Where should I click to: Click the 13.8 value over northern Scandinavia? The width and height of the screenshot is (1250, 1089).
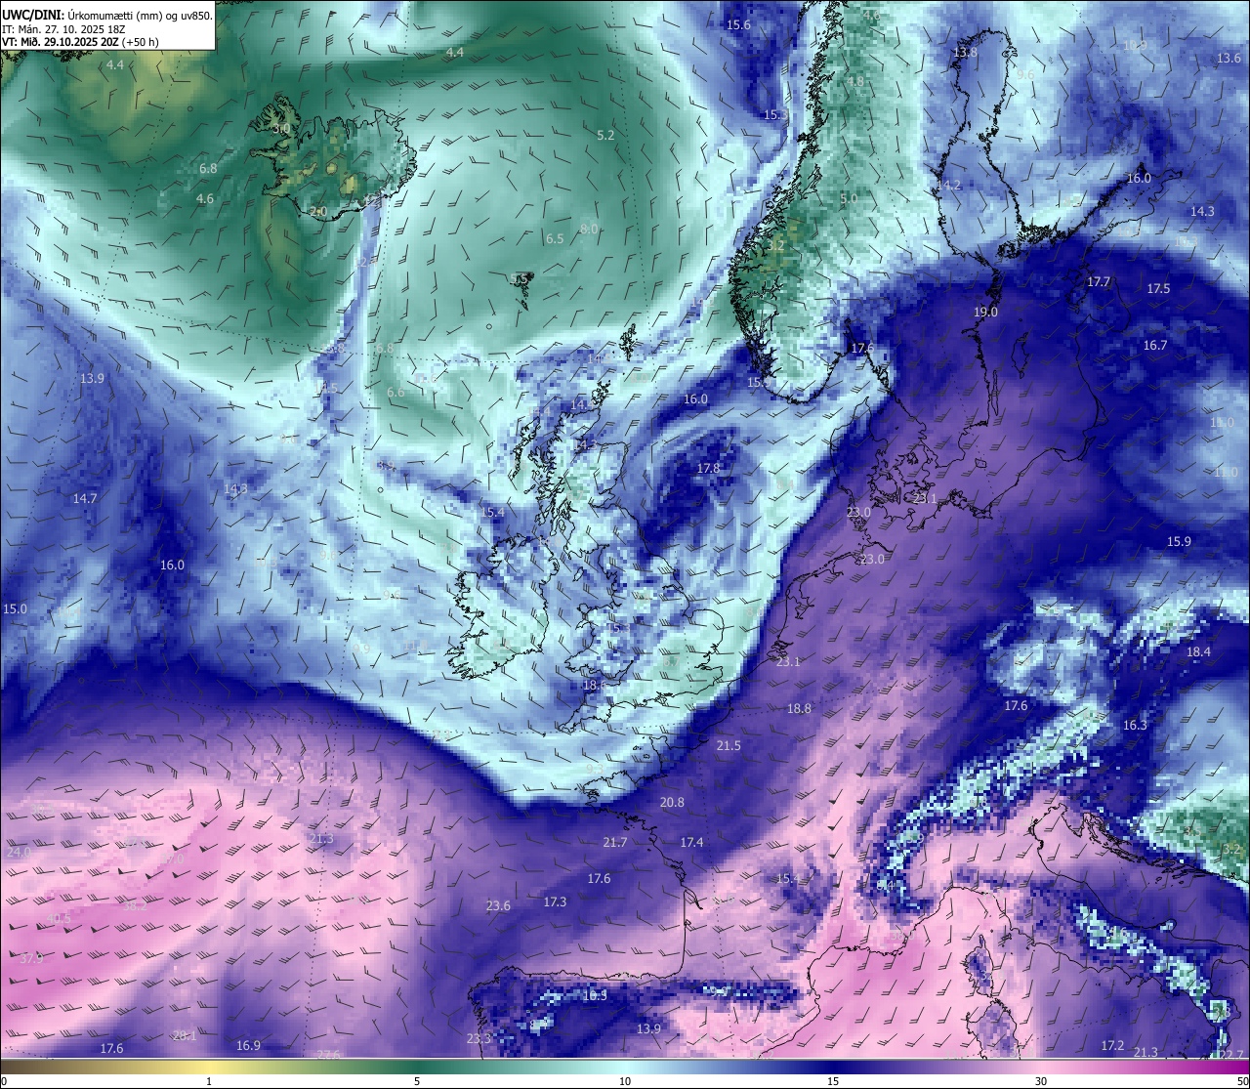(965, 53)
